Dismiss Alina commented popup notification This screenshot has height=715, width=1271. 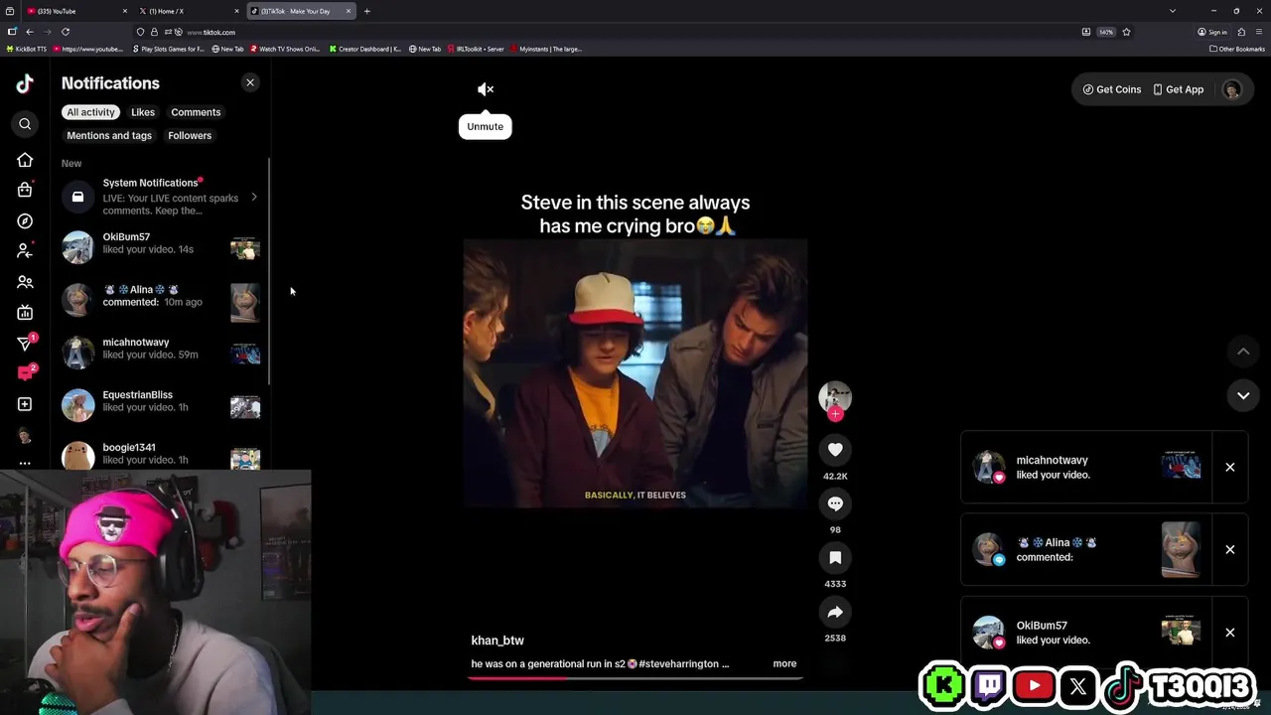[x=1229, y=549]
